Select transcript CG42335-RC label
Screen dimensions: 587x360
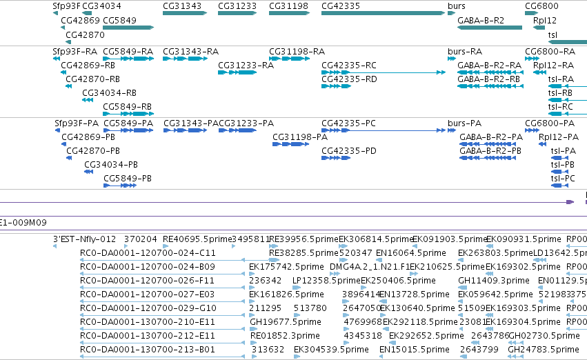[x=349, y=65]
